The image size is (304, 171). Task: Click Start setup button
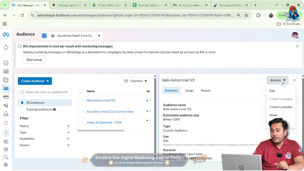click(34, 60)
